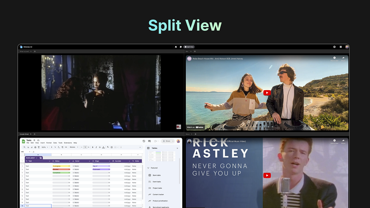Open the fill color bucket tool
The image size is (370, 208).
108,147
